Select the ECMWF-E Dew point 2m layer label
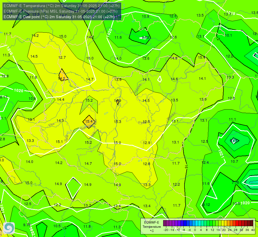Image resolution: width=258 pixels, height=237 pixels. (59, 17)
